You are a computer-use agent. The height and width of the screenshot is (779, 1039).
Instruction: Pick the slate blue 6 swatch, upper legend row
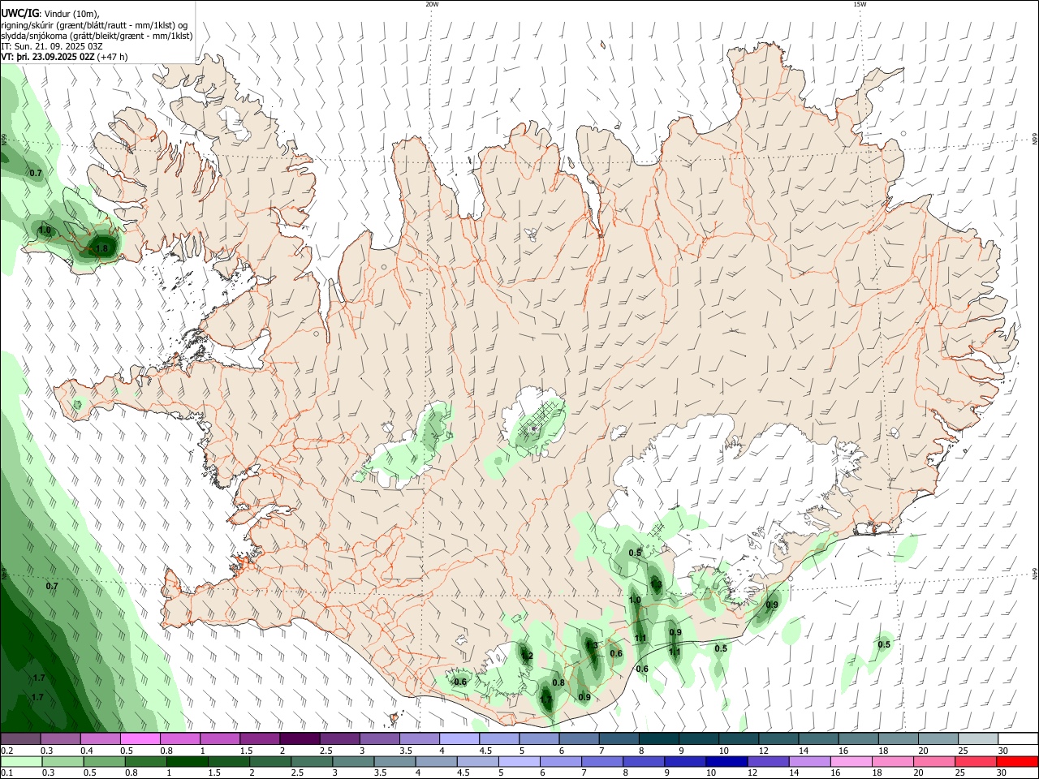(579, 739)
